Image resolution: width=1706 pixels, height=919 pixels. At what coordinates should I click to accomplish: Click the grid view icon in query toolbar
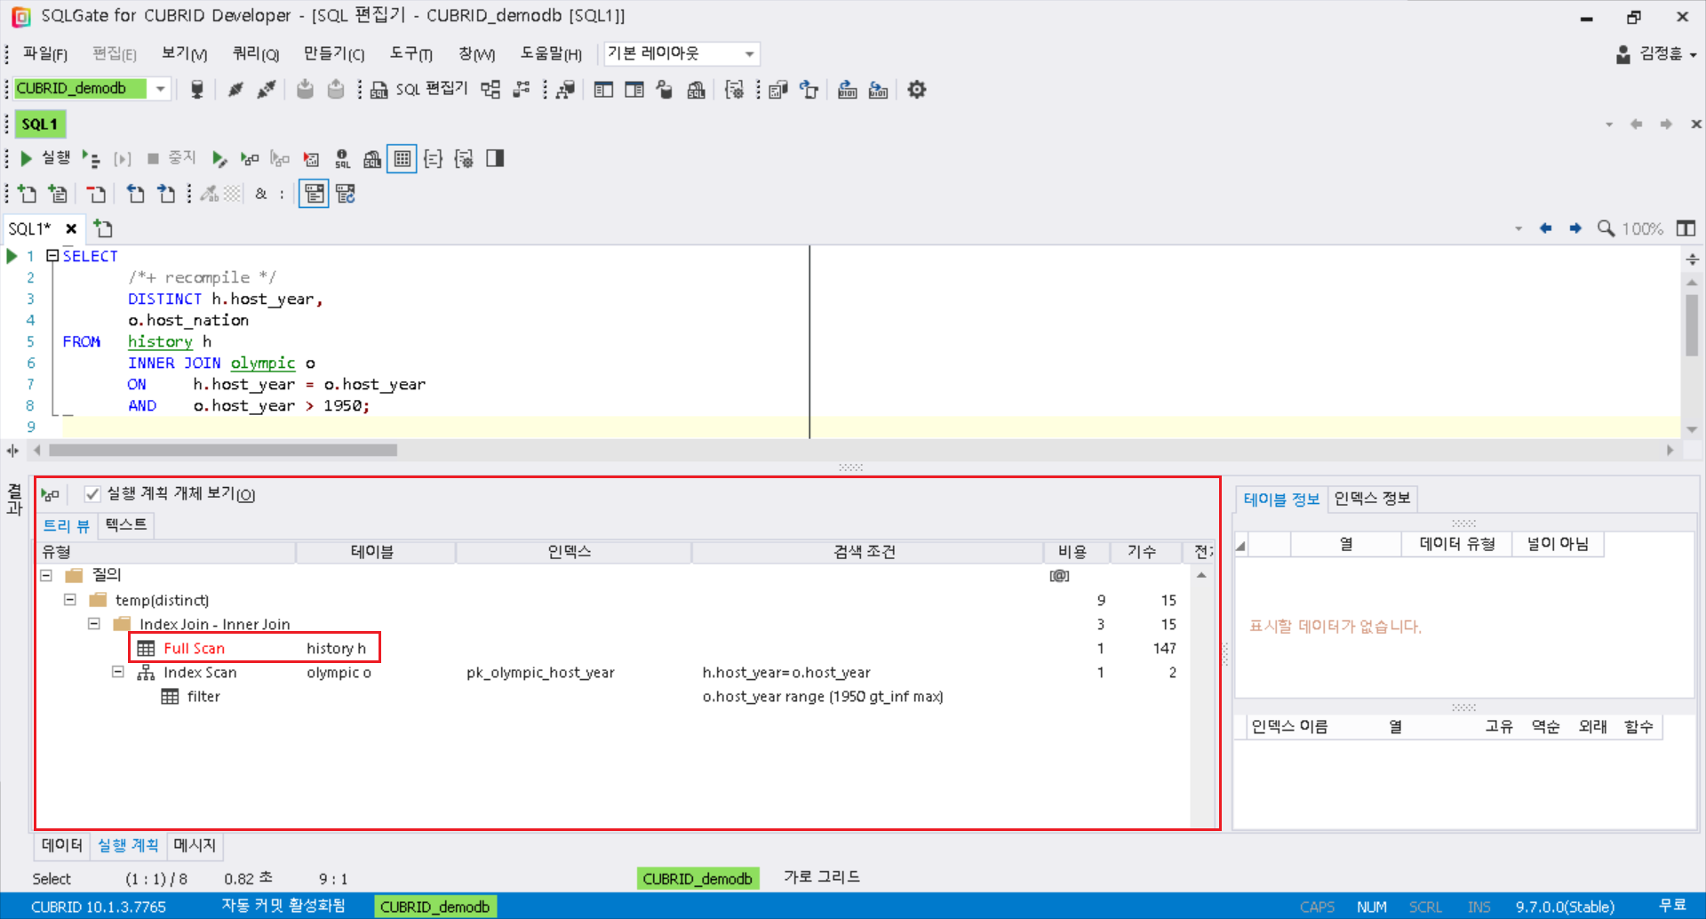click(402, 159)
